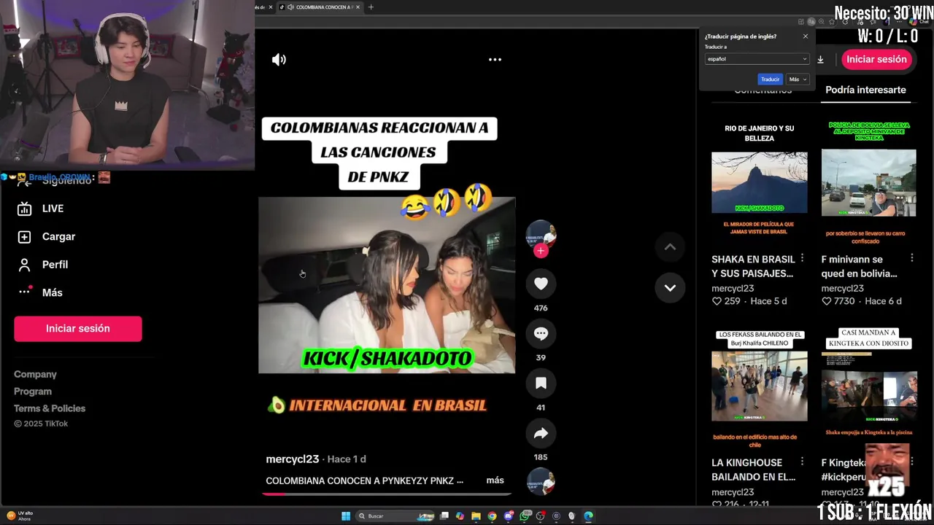
Task: Click the SHAKA EN BRASIL Y SUS PAISAJES title
Action: click(x=753, y=266)
